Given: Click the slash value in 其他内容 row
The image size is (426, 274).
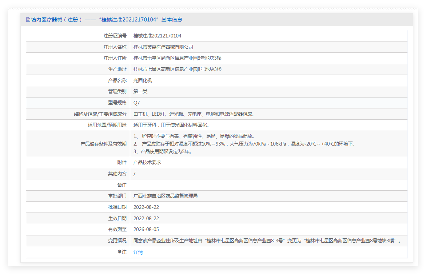Looking at the screenshot, I should click(135, 174).
